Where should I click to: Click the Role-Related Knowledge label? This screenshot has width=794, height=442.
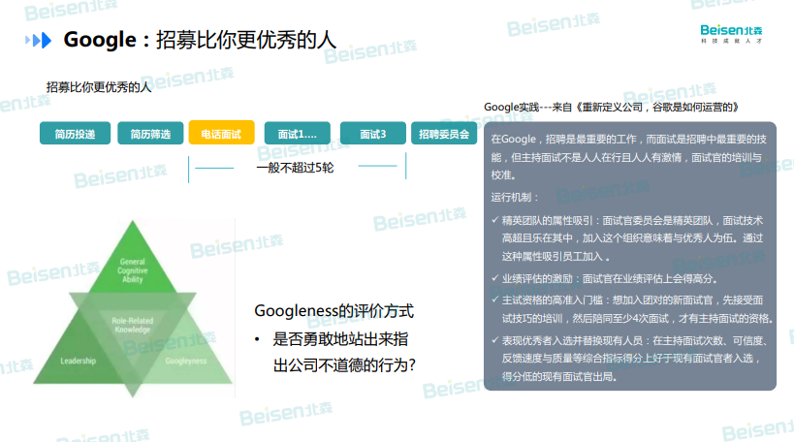coord(133,325)
